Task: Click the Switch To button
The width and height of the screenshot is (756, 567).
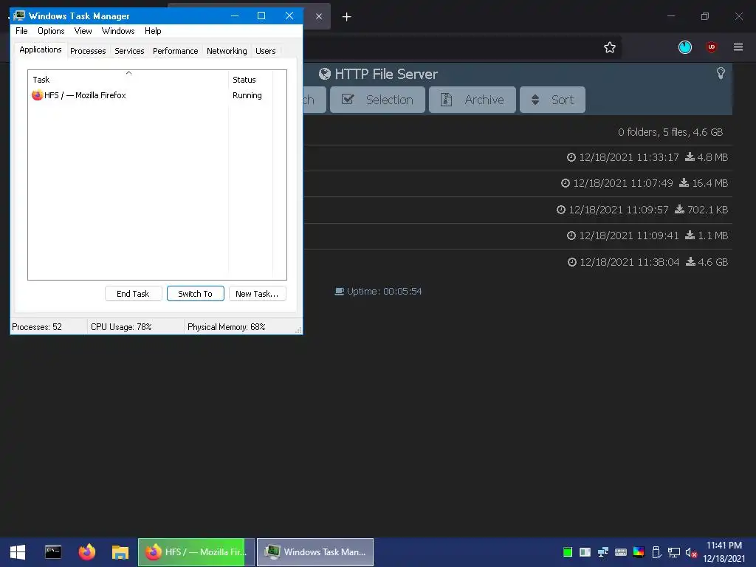Action: [195, 294]
